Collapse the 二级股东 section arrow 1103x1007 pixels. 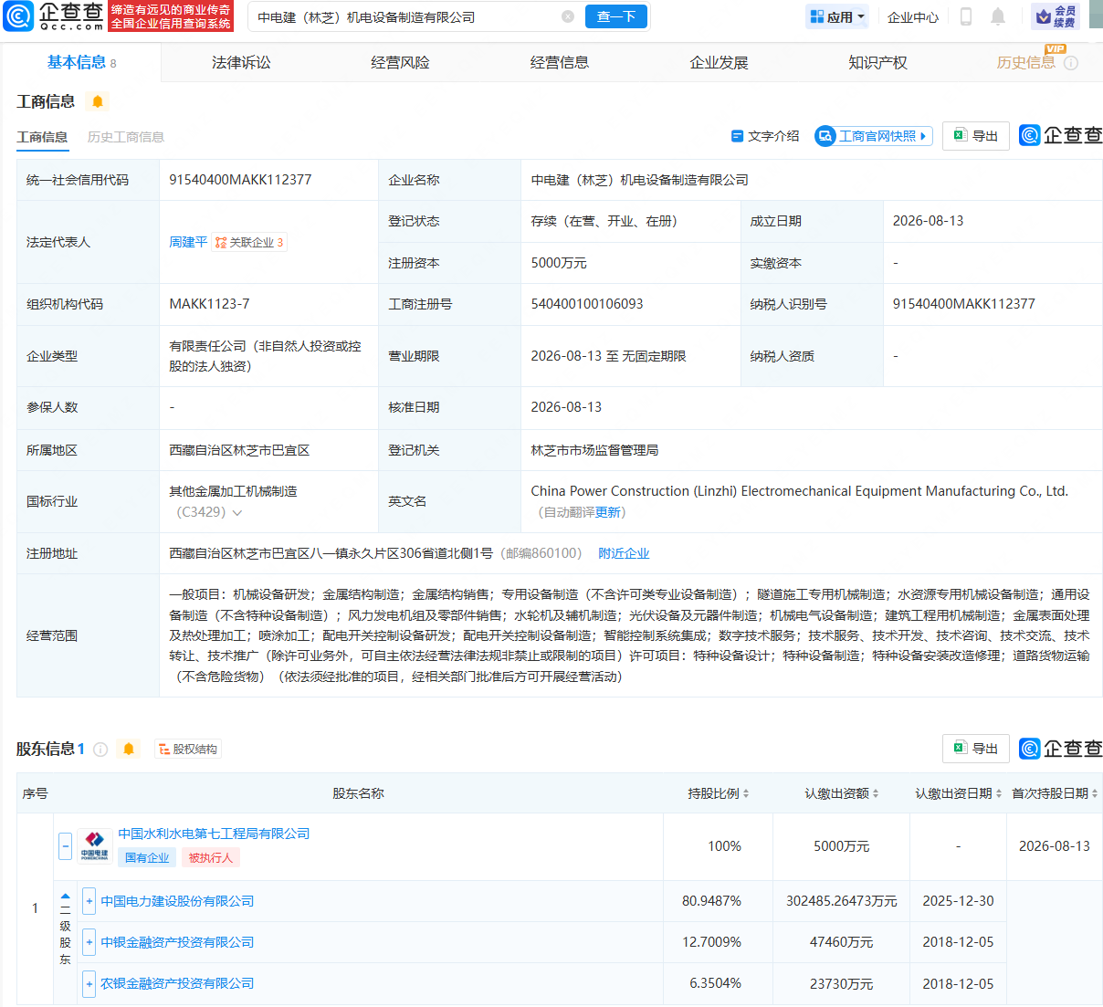click(66, 896)
